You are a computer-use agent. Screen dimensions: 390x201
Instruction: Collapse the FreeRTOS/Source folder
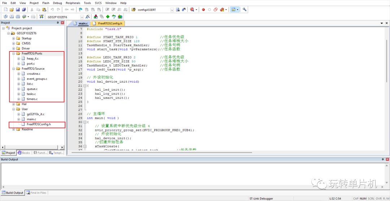coord(13,69)
